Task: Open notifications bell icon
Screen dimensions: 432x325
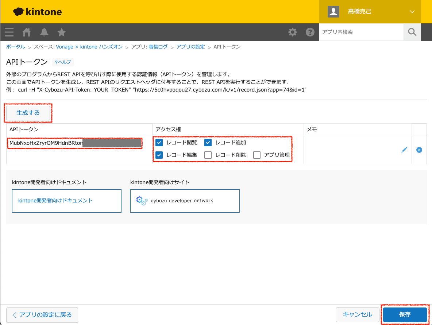Action: coord(44,32)
